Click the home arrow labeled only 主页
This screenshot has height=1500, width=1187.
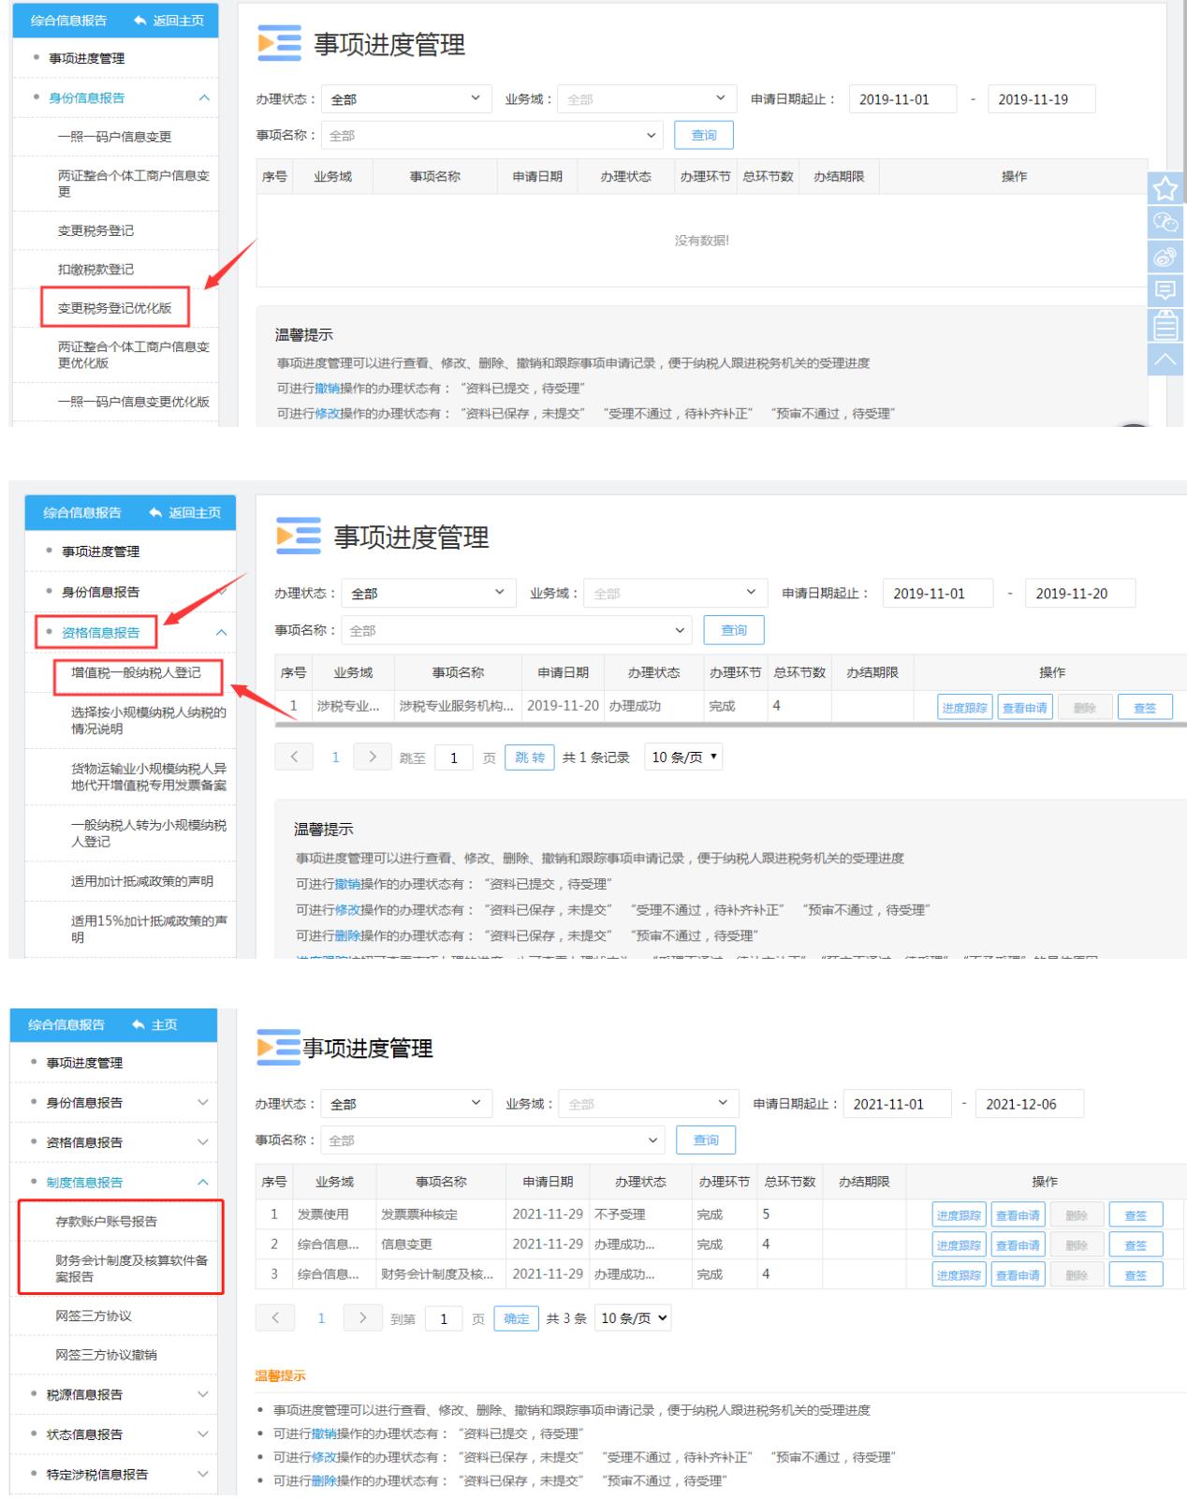pyautogui.click(x=154, y=1024)
